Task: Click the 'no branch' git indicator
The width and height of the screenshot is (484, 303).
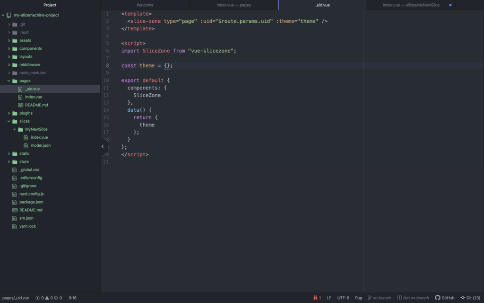Action: (x=380, y=298)
